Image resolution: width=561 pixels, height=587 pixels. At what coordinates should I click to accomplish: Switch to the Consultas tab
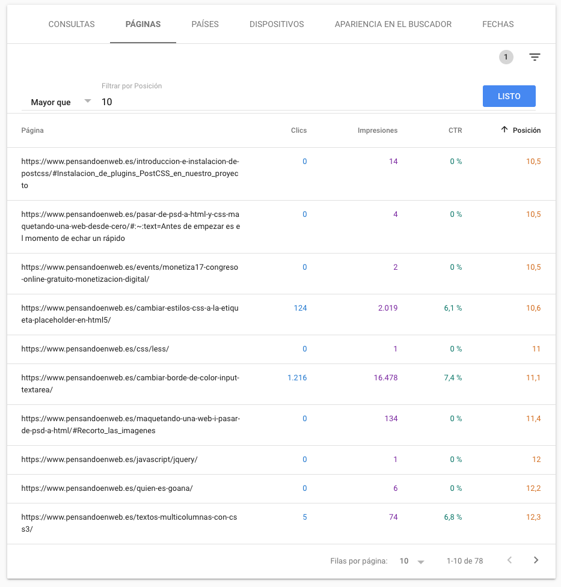tap(72, 25)
